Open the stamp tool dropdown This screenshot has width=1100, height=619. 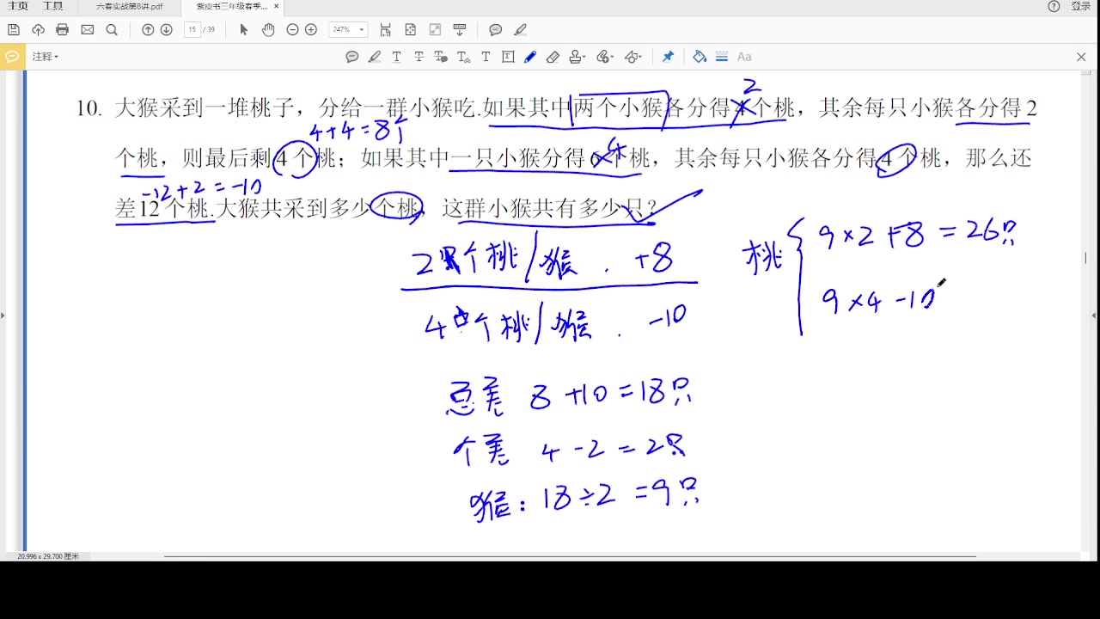click(x=577, y=57)
